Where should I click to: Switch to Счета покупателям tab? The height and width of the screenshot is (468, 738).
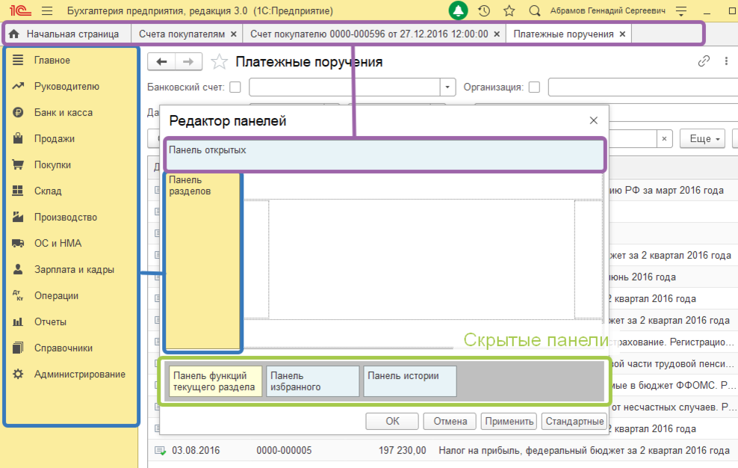pos(182,34)
